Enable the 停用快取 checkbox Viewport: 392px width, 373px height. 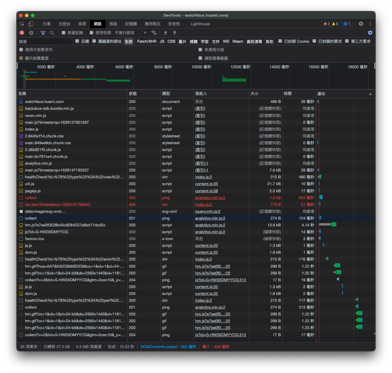point(91,33)
